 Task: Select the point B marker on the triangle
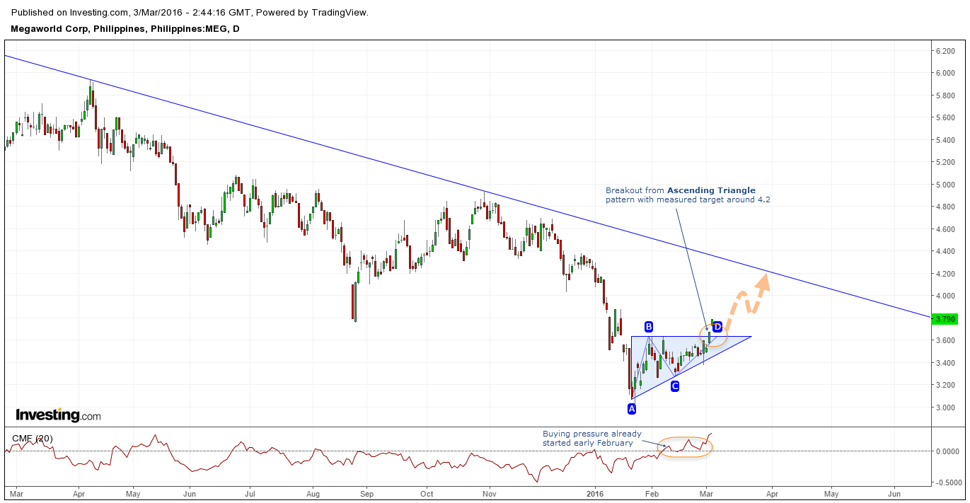coord(649,327)
